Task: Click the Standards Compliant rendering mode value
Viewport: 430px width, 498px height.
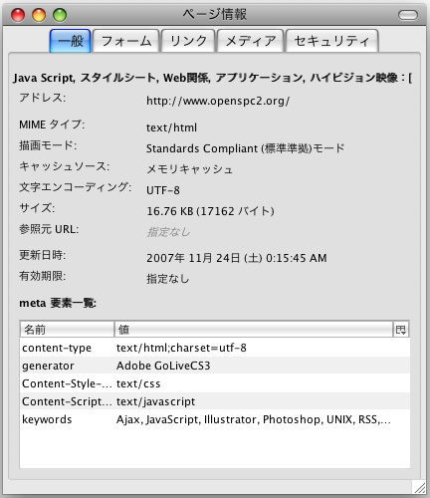Action: pyautogui.click(x=245, y=148)
